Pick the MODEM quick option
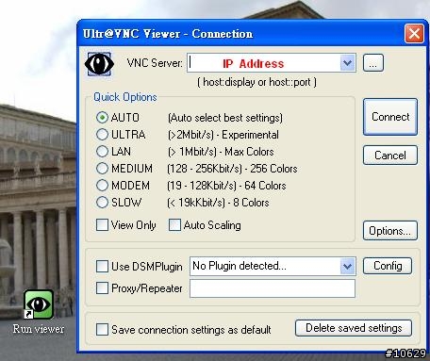The width and height of the screenshot is (430, 361). [x=102, y=186]
